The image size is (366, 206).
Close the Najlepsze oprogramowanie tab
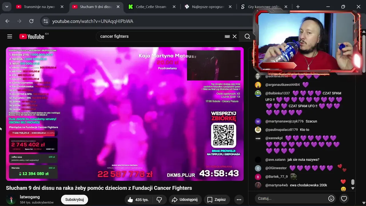click(x=230, y=7)
